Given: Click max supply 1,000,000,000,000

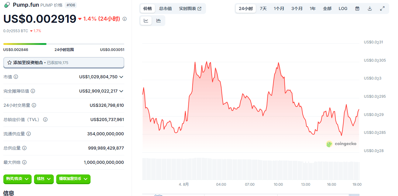Looking at the screenshot, I should (x=104, y=162).
